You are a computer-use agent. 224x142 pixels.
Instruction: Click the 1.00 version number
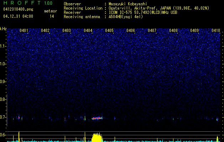[x=48, y=3]
